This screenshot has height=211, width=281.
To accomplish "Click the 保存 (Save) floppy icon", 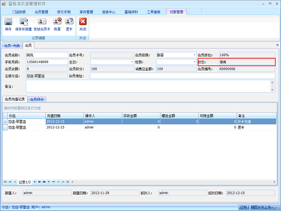I will [8, 21].
